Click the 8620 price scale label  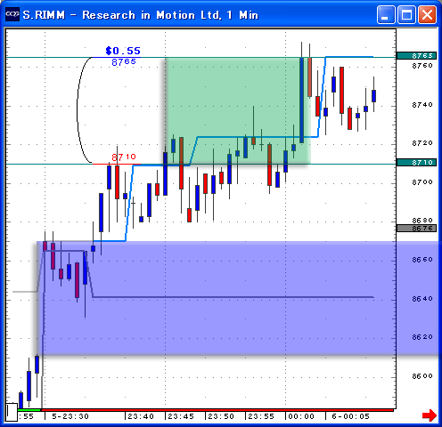point(422,337)
